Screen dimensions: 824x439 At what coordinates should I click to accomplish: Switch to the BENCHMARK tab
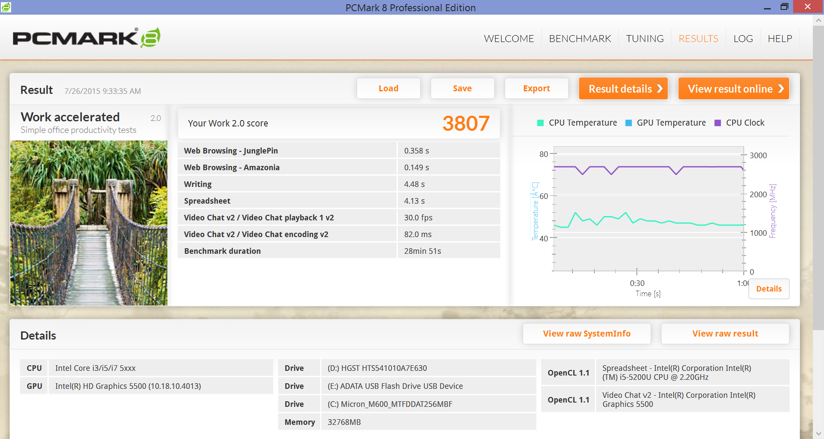(580, 39)
